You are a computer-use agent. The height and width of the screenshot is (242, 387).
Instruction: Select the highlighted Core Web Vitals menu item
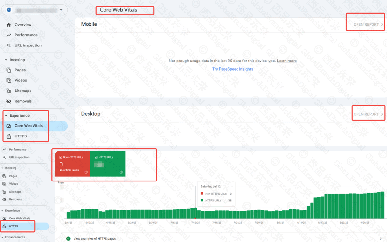tap(28, 126)
